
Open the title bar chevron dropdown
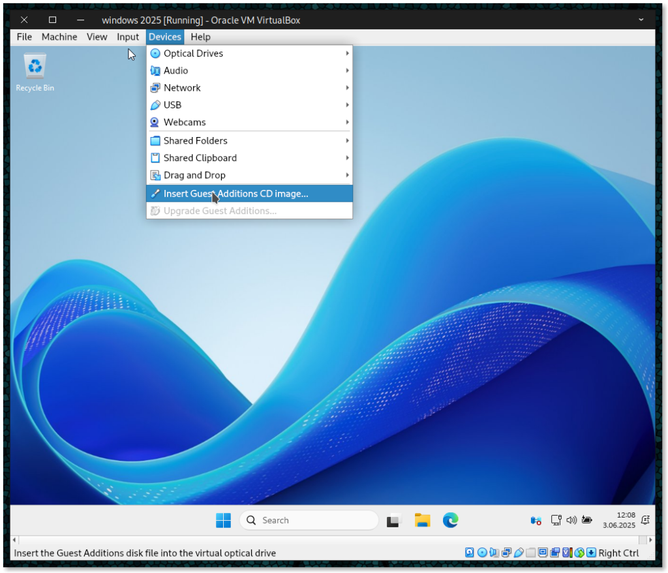click(641, 20)
